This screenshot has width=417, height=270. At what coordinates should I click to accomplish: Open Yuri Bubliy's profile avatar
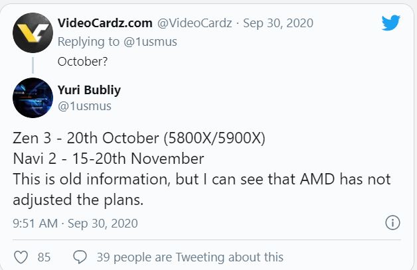point(33,98)
